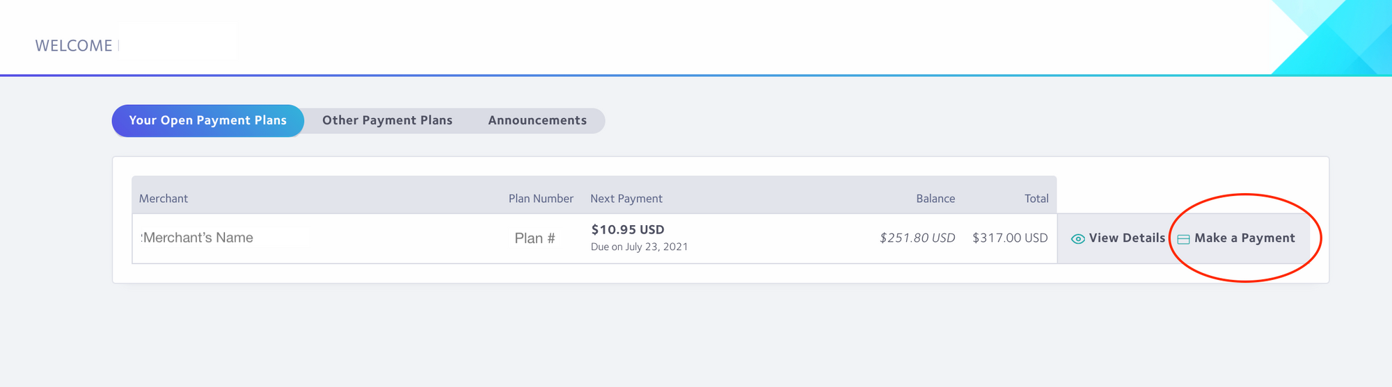
Task: Click the View Details button
Action: (1116, 238)
